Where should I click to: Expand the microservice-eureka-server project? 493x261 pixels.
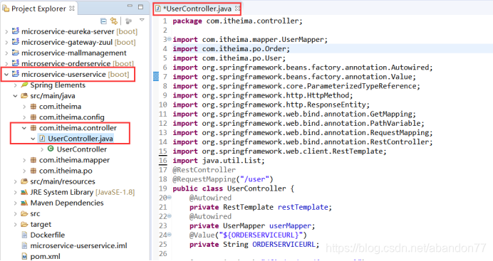(x=6, y=32)
